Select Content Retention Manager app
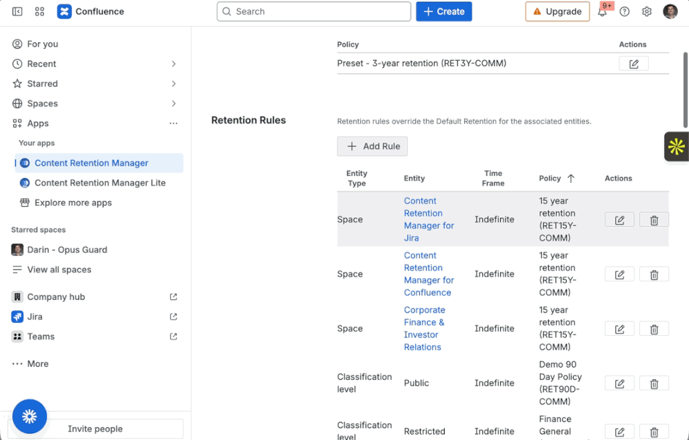The width and height of the screenshot is (689, 440). pos(99,163)
